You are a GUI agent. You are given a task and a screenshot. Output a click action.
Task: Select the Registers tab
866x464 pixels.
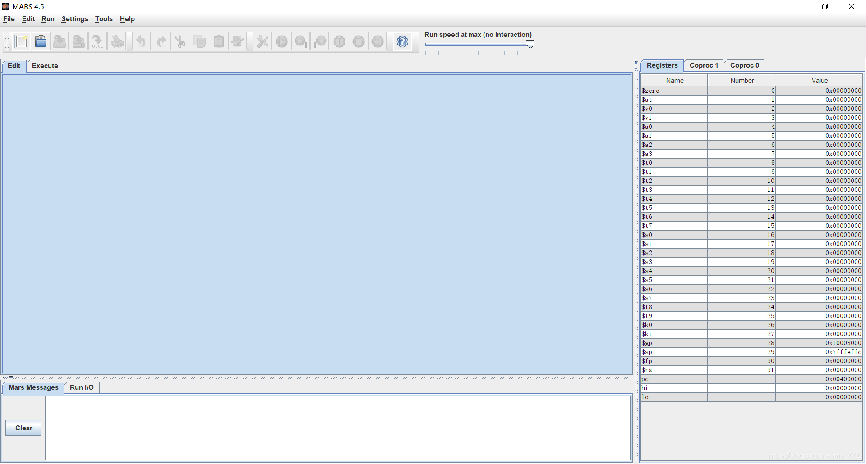click(x=662, y=65)
